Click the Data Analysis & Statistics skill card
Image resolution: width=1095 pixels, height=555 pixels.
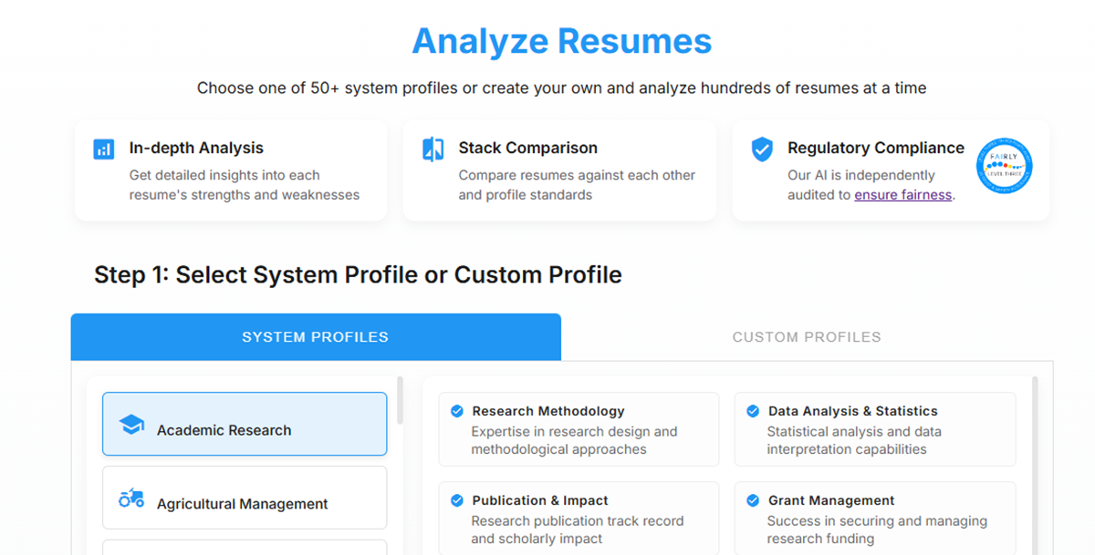click(873, 429)
